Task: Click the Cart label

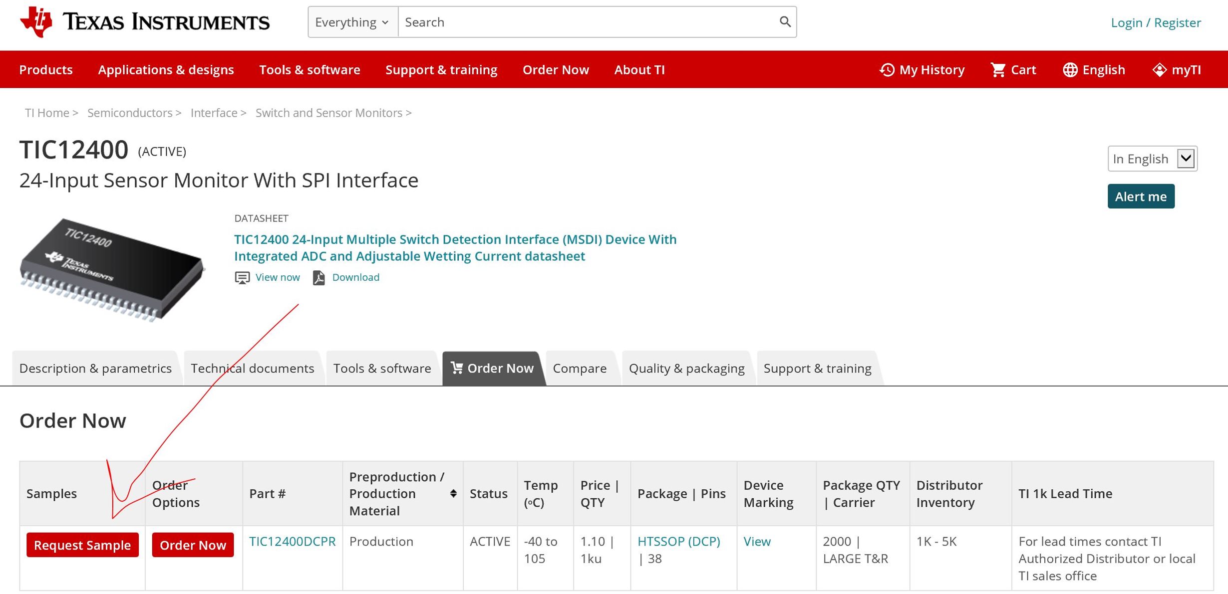Action: [1023, 70]
